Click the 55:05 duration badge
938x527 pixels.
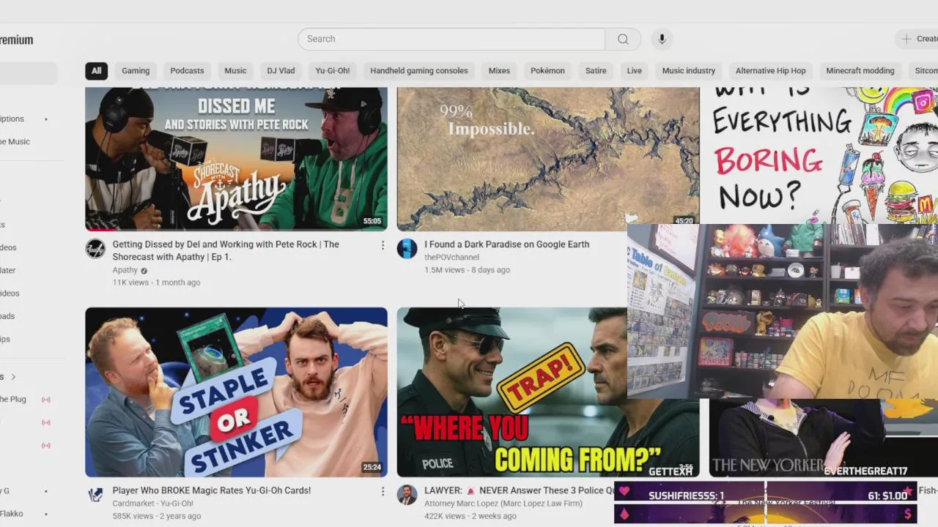372,221
